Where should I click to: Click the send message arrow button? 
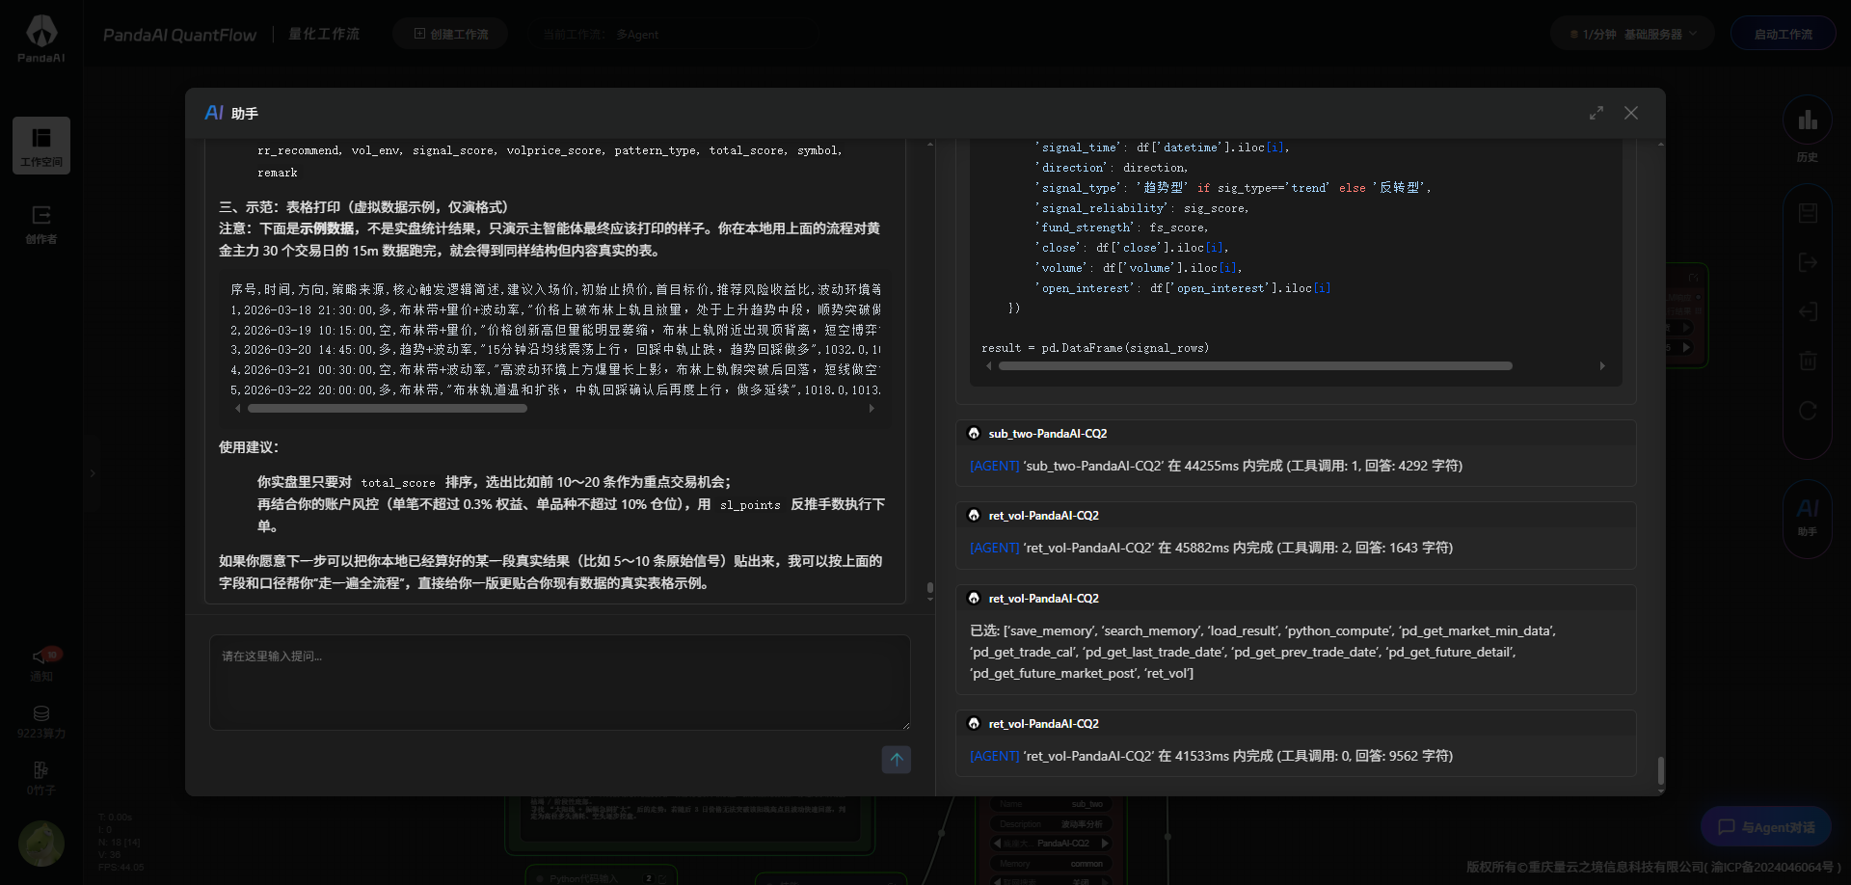coord(896,760)
